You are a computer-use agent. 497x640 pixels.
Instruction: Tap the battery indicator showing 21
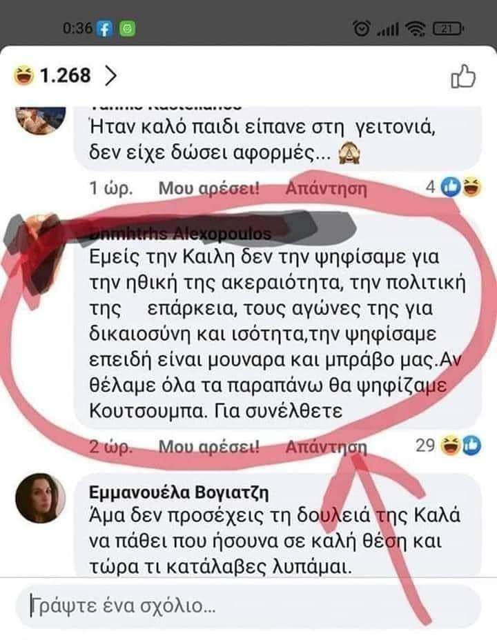tap(447, 28)
